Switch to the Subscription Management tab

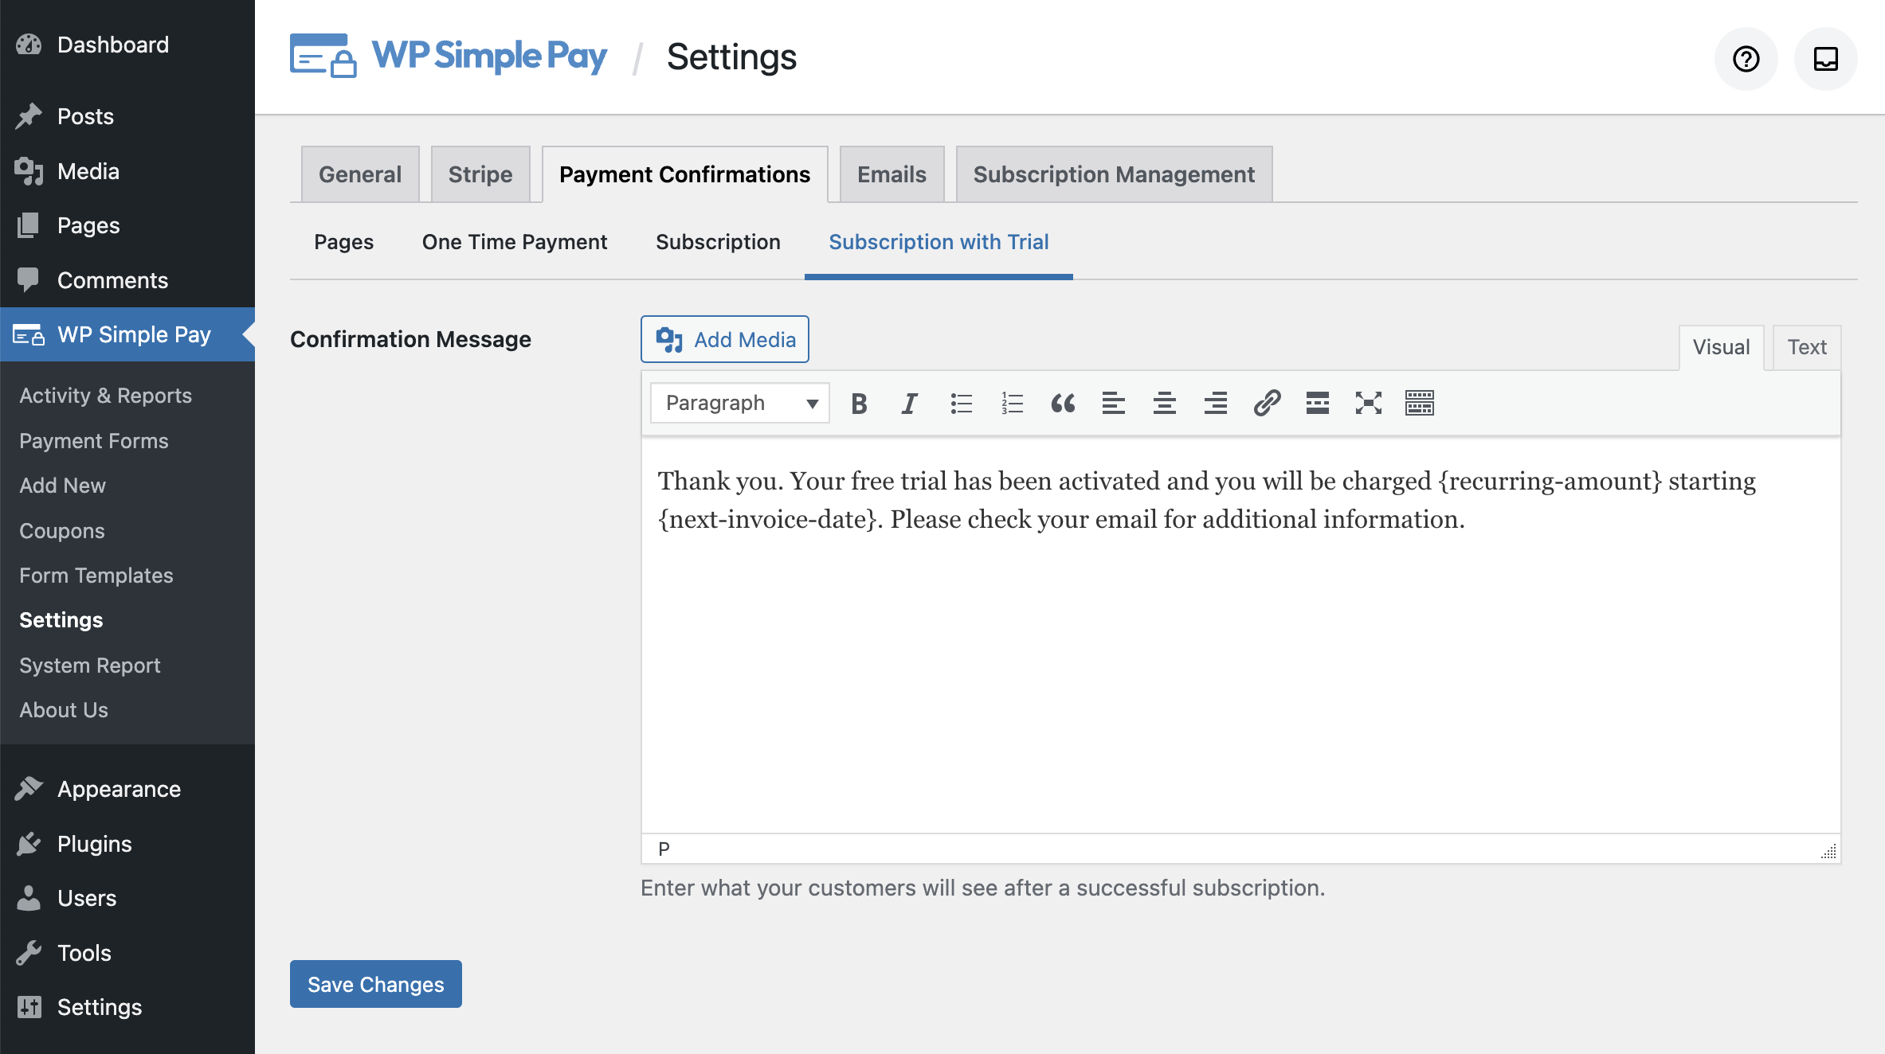click(1112, 174)
